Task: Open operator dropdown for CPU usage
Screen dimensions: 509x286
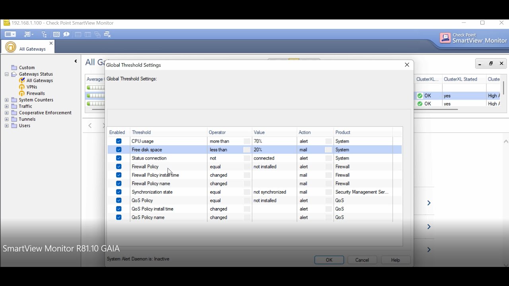Action: click(x=247, y=141)
